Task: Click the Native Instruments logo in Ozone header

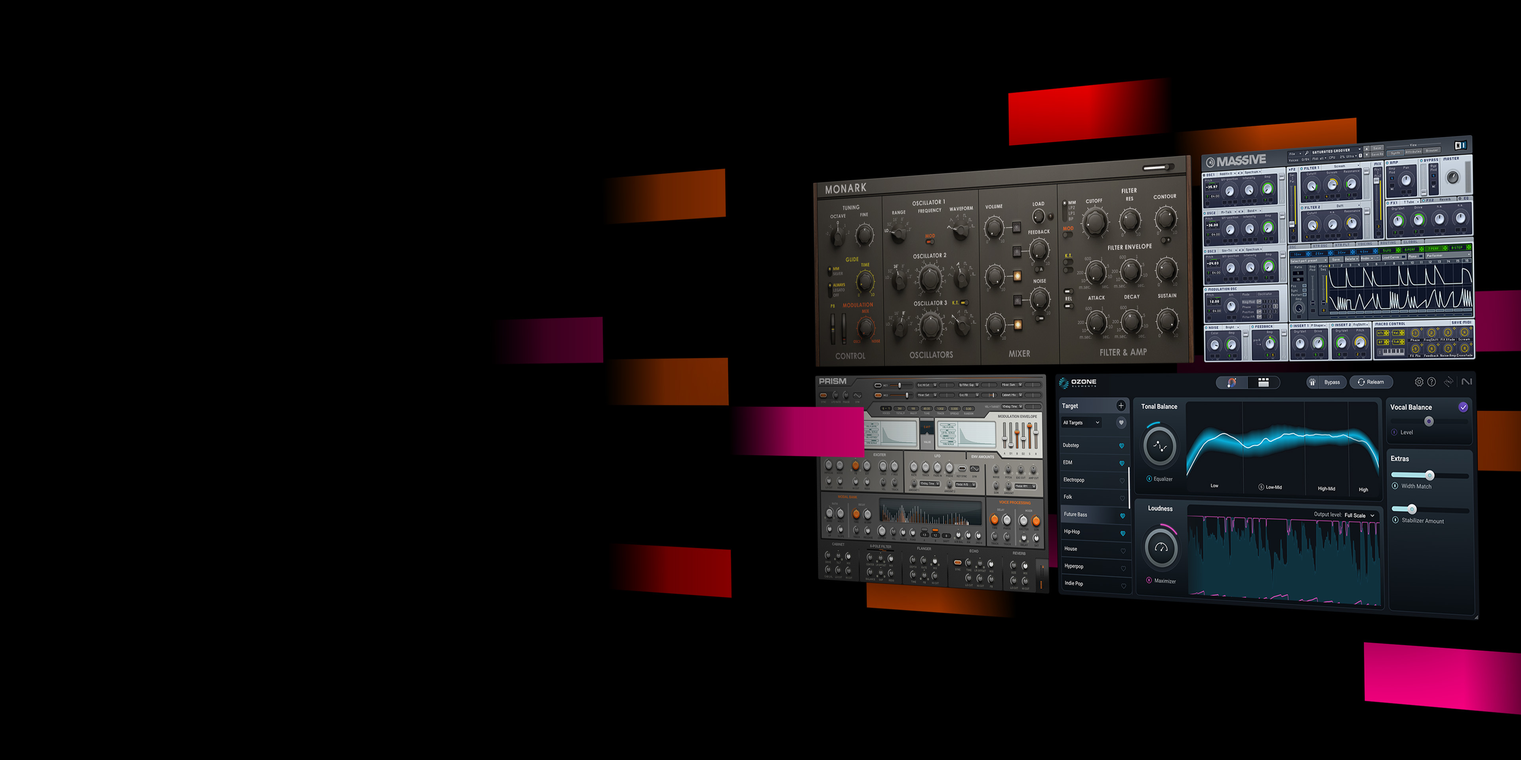Action: pos(1467,382)
